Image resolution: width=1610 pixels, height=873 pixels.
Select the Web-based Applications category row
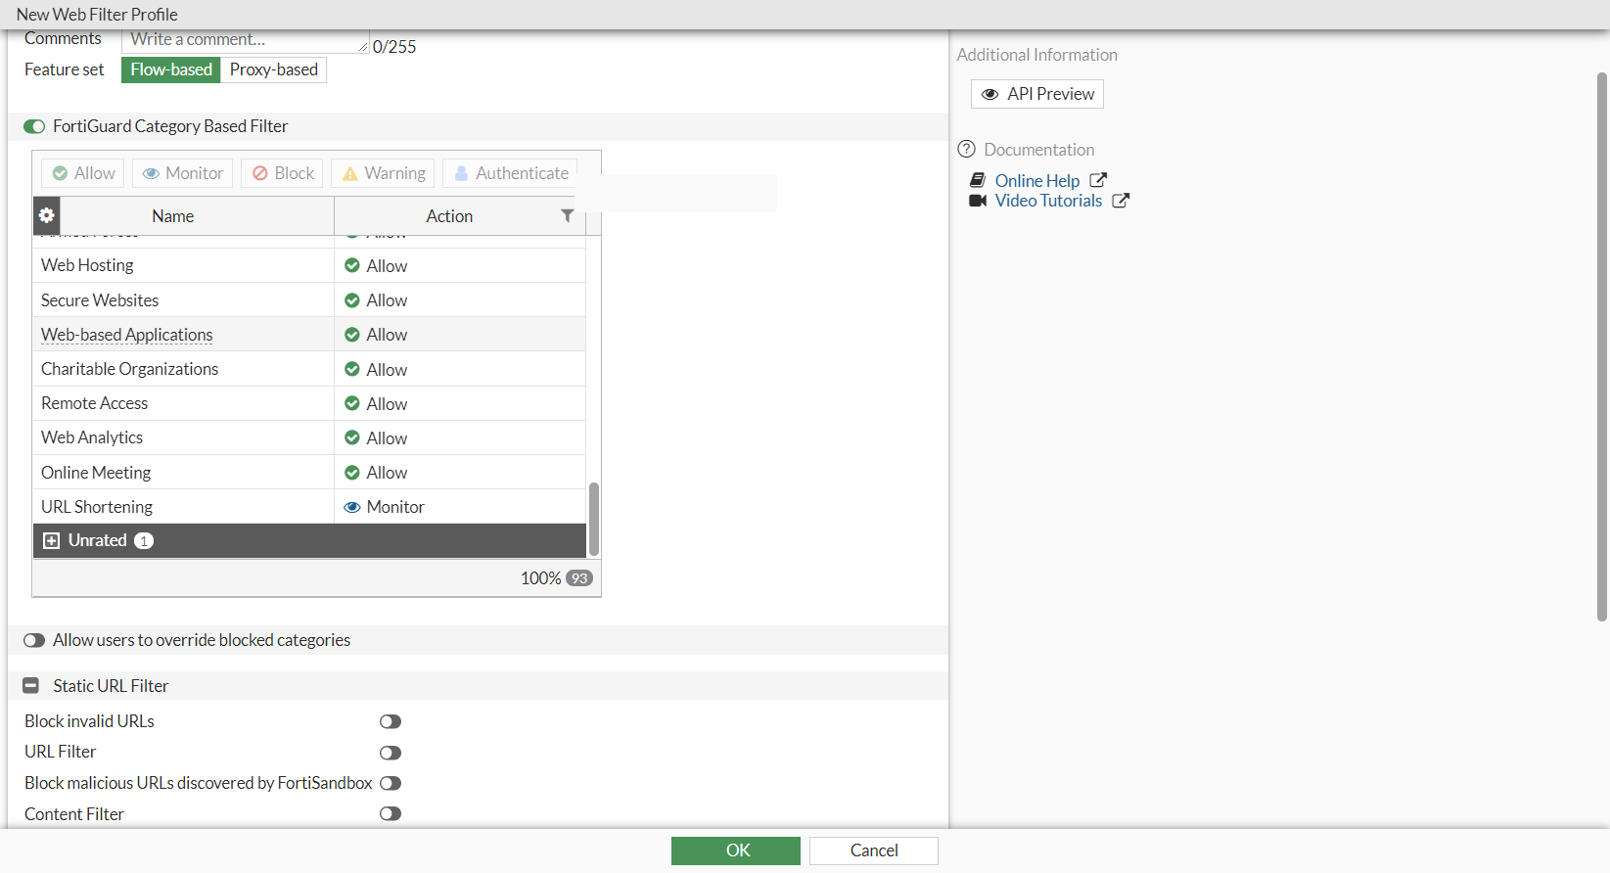point(309,335)
